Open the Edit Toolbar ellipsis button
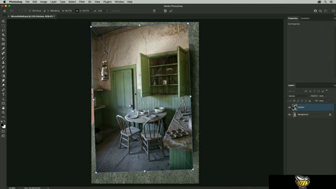This screenshot has width=336, height=189. click(x=3, y=117)
